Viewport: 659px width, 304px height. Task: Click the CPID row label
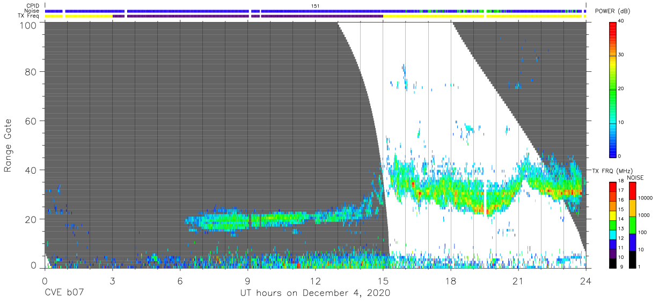[33, 5]
